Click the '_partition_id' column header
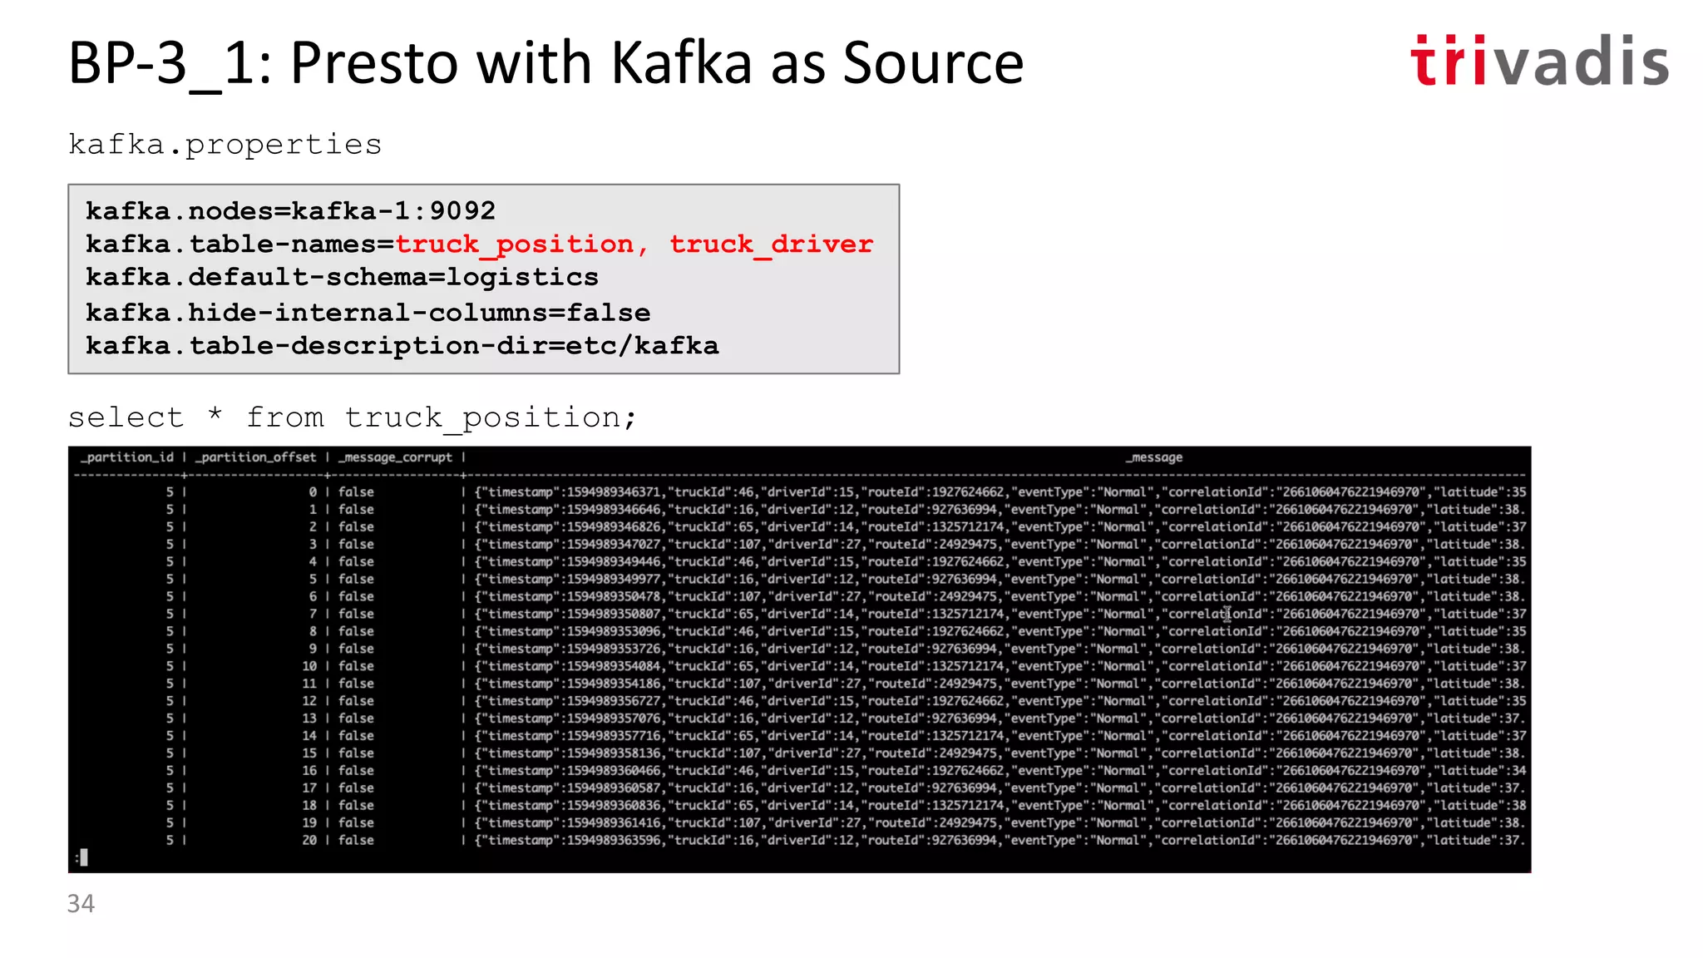1703x958 pixels. [127, 457]
